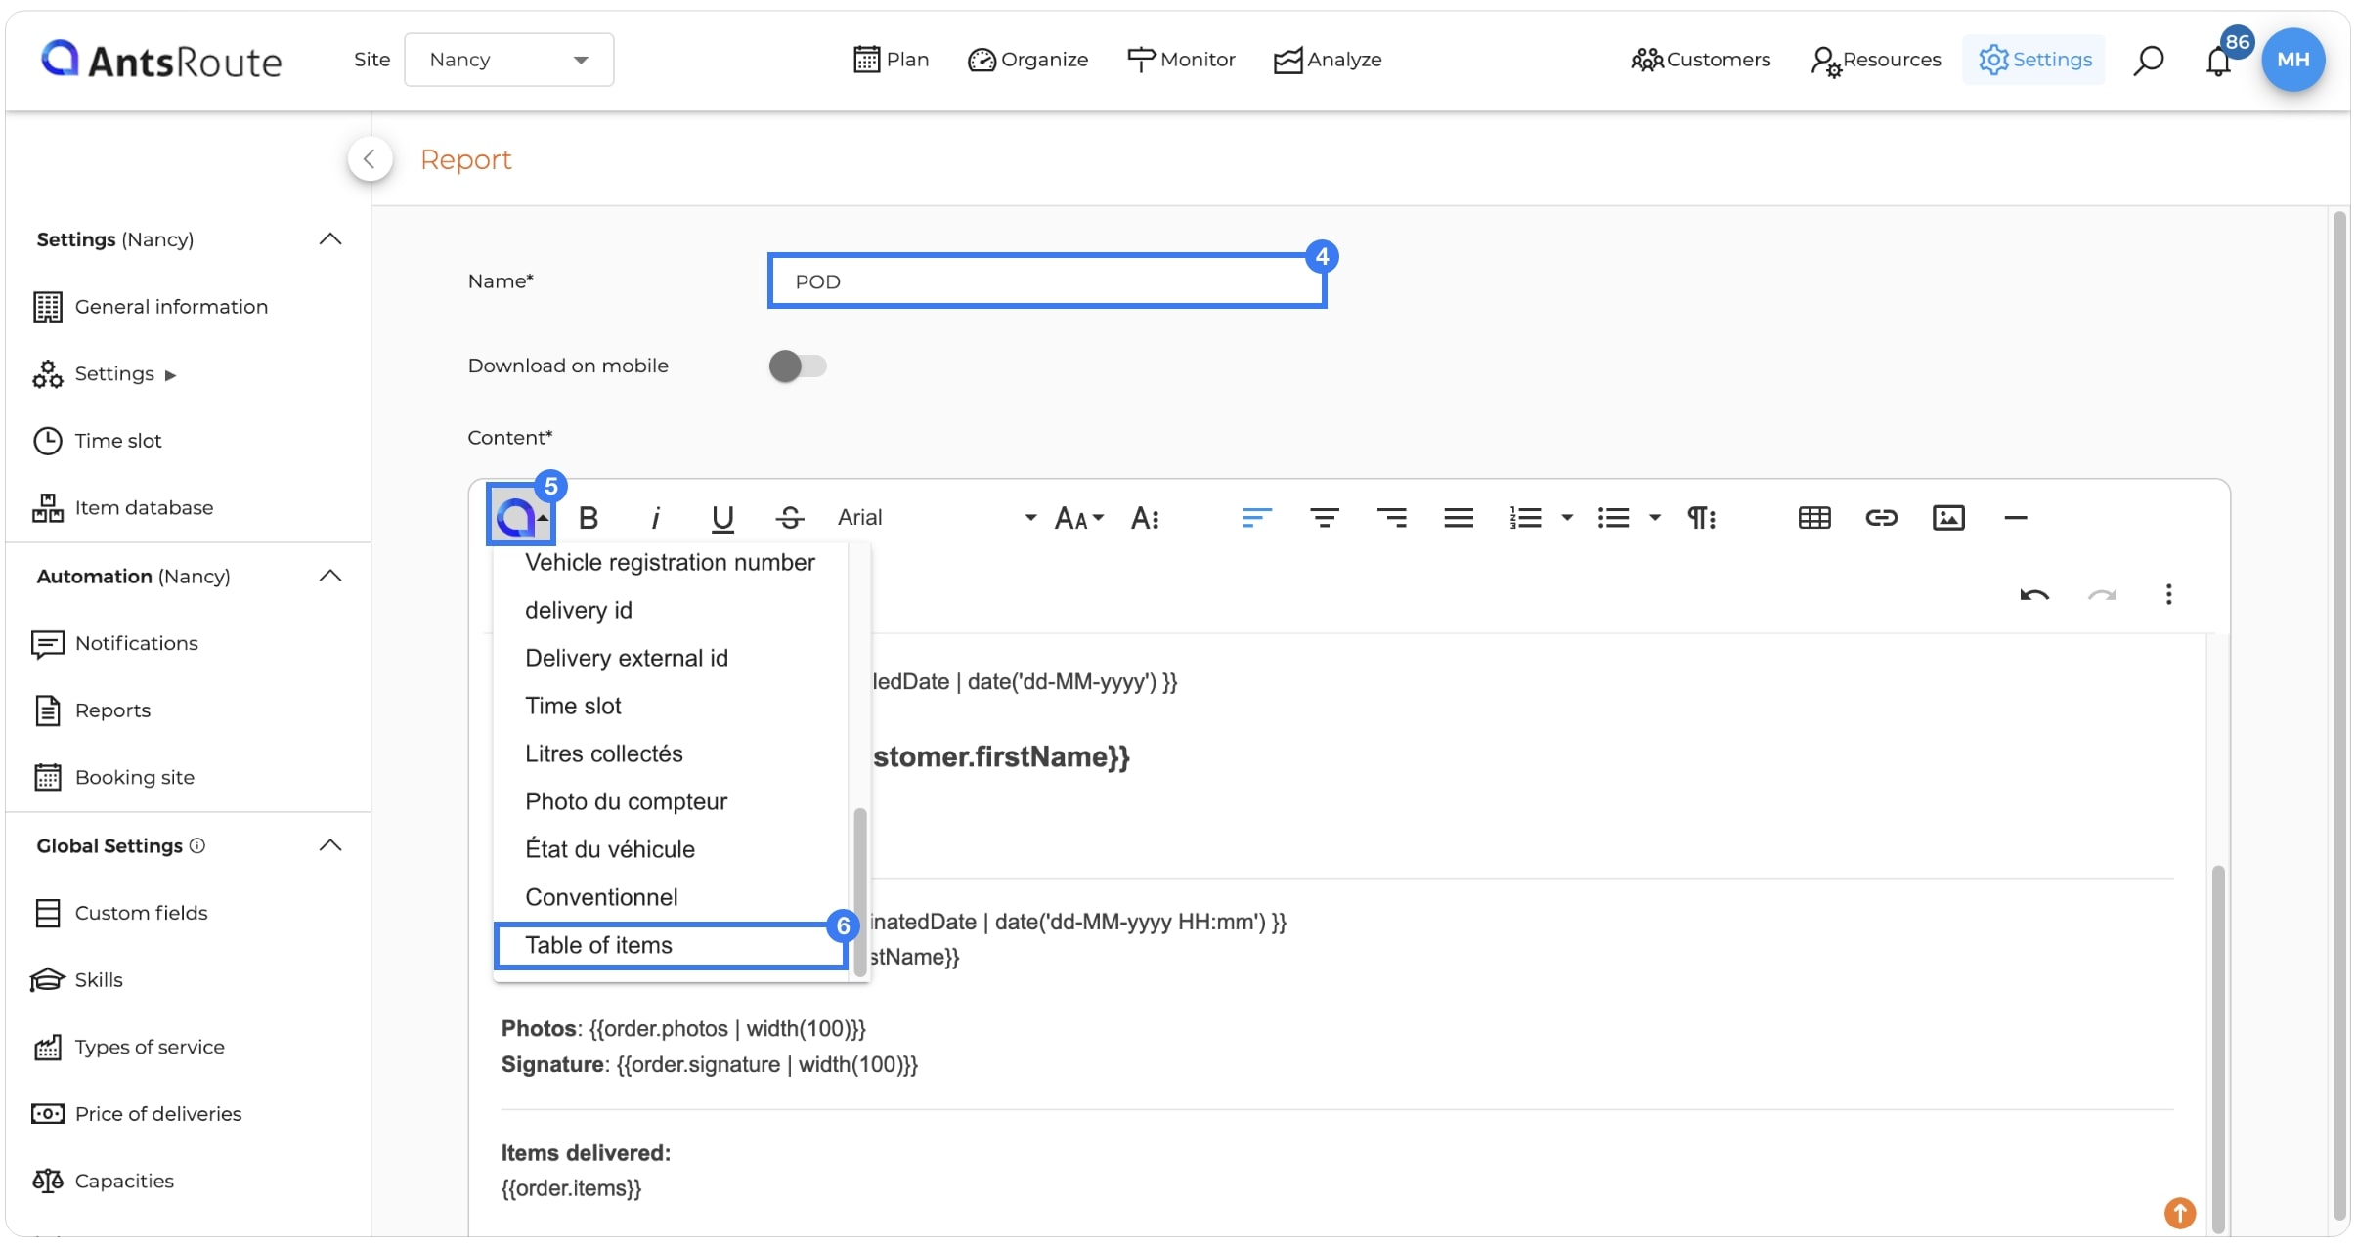2356x1247 pixels.
Task: Open the Site dropdown showing Nancy
Action: coord(508,60)
